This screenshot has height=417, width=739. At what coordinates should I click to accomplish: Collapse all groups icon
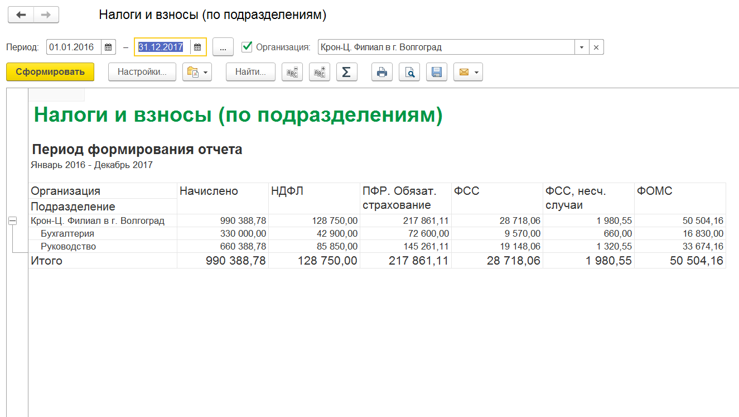pos(292,72)
